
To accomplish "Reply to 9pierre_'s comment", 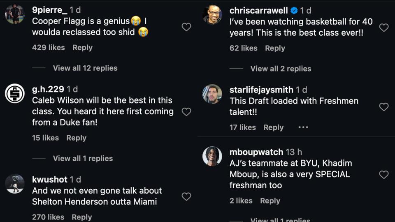I will 82,48.
